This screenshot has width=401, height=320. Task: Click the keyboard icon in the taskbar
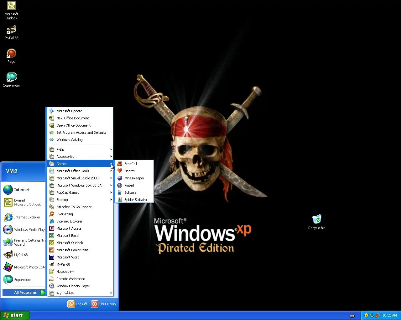pyautogui.click(x=352, y=315)
